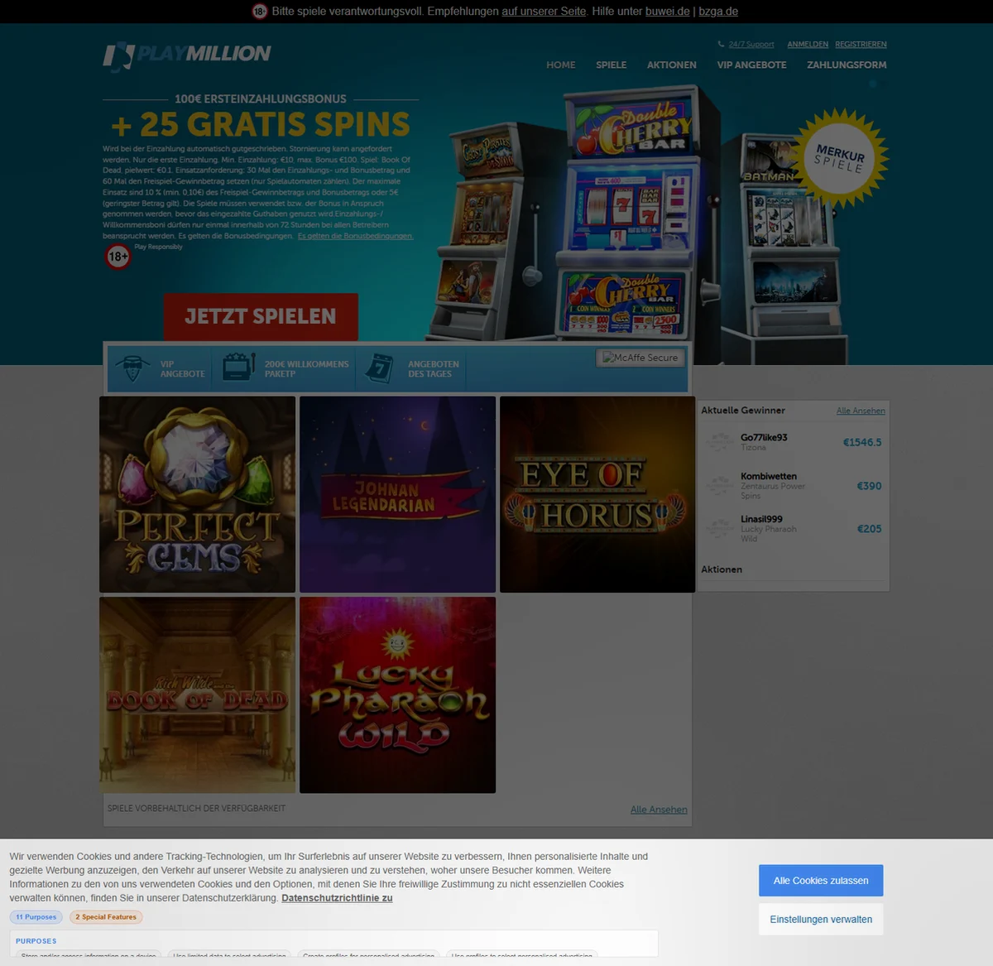Open the Perfect Gems game thumbnail
The height and width of the screenshot is (966, 993).
coord(197,494)
